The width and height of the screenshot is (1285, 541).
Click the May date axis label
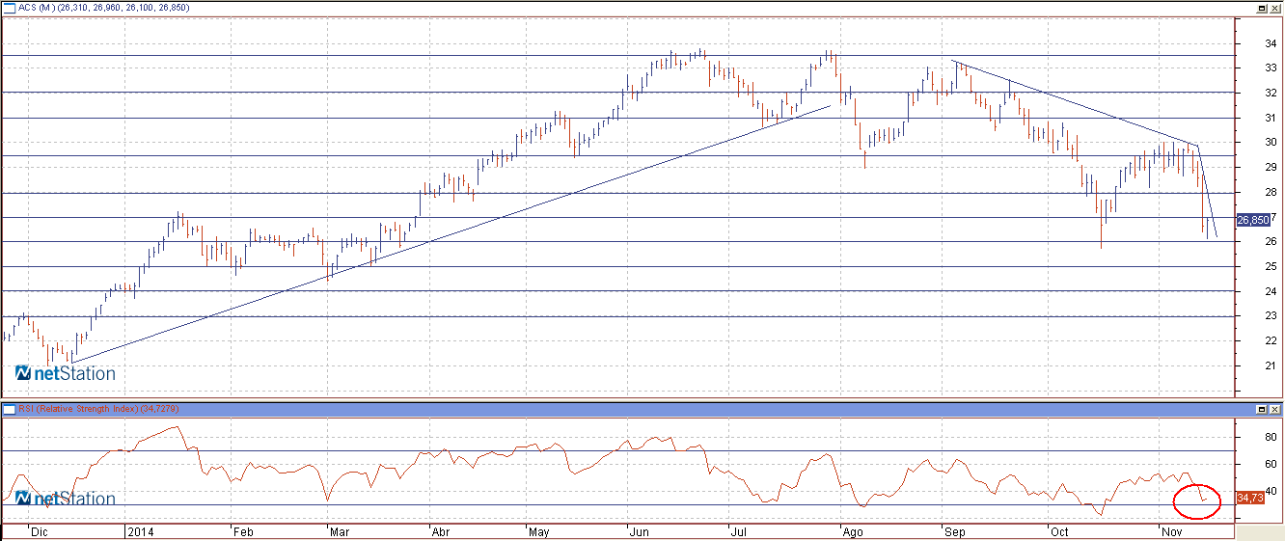539,531
